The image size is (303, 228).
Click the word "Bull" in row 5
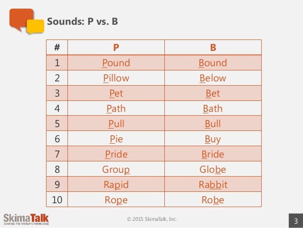(x=213, y=124)
